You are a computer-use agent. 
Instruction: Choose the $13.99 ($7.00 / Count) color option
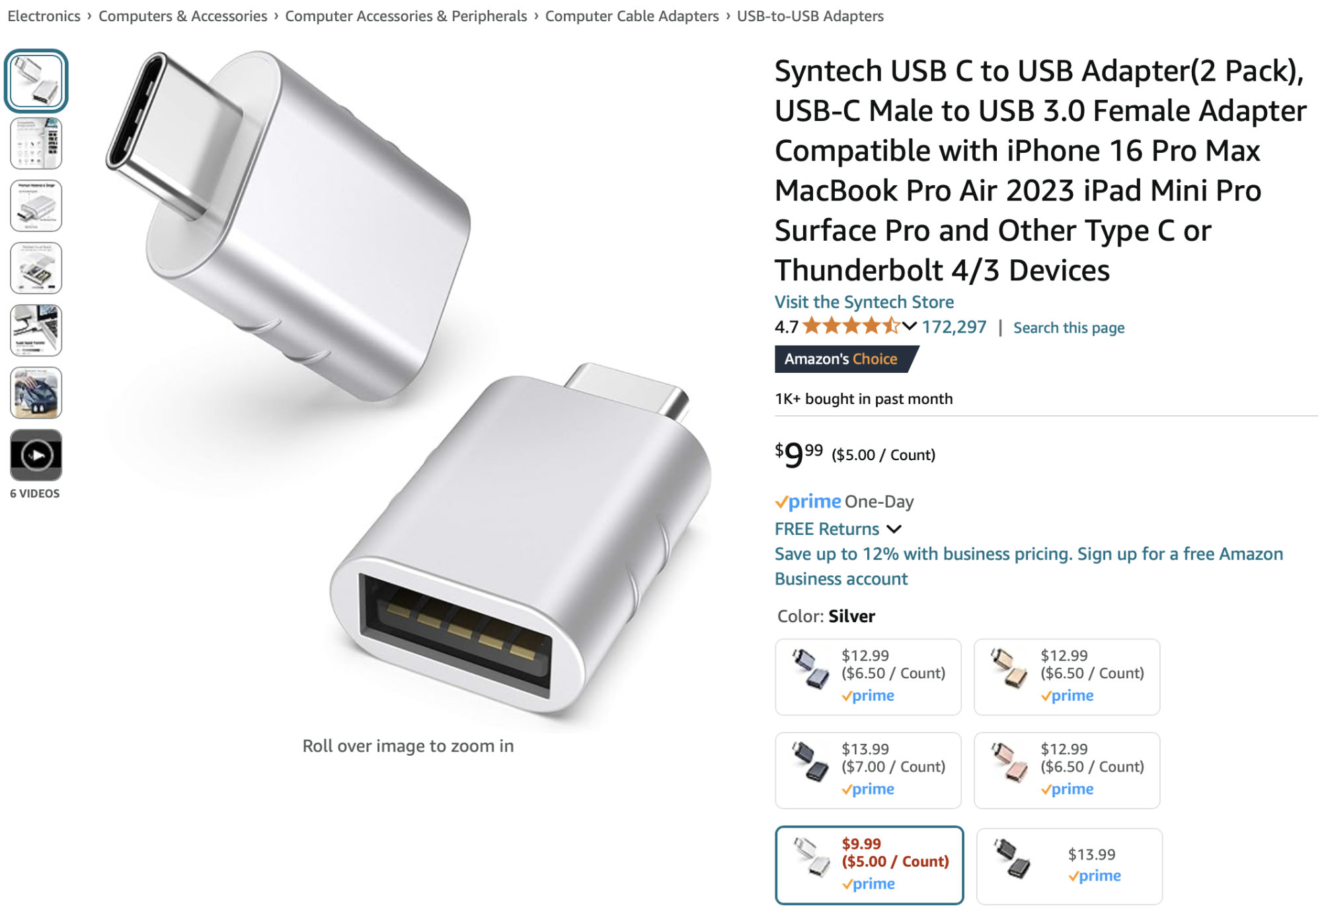point(868,770)
